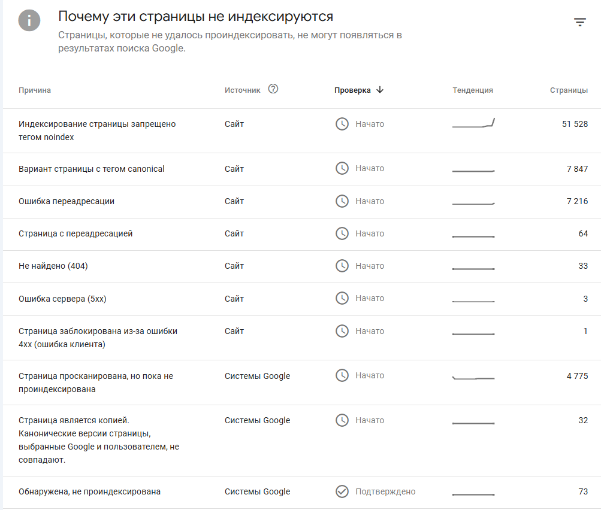Click the sort arrow next to Проверка
The width and height of the screenshot is (601, 510).
pos(380,90)
